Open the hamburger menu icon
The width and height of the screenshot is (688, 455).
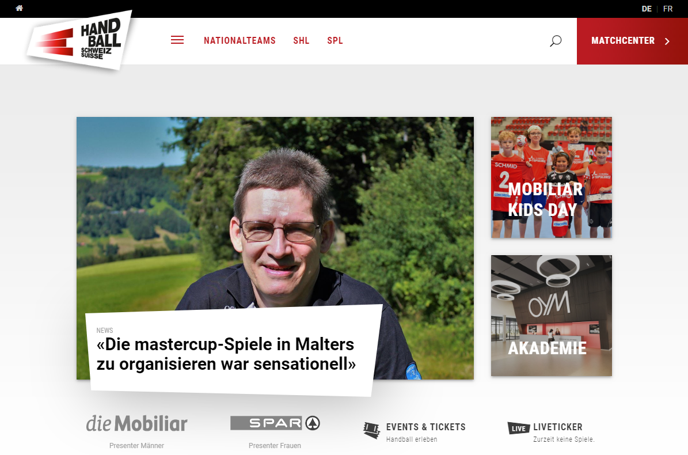(177, 40)
